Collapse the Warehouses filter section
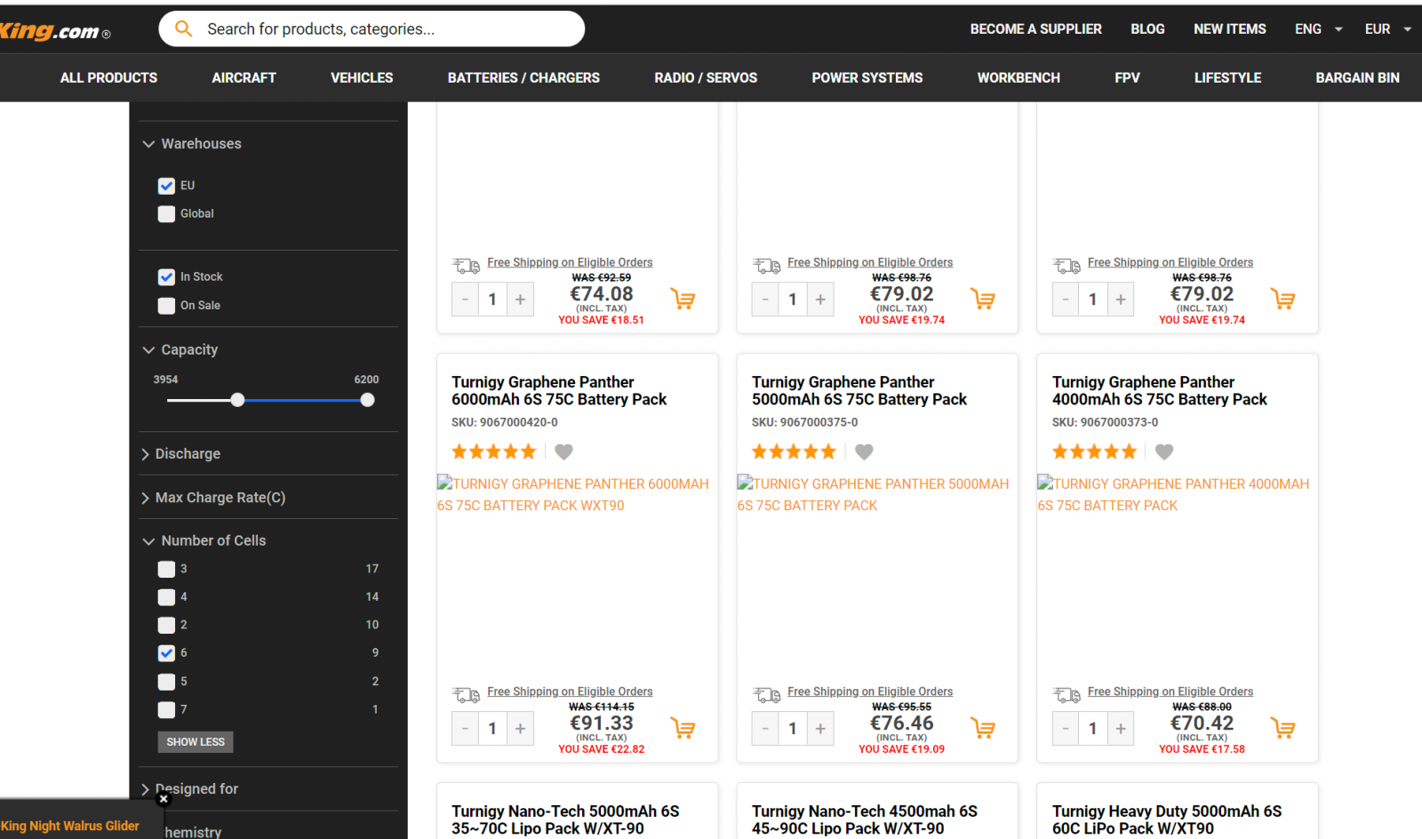Image resolution: width=1422 pixels, height=839 pixels. [x=192, y=144]
